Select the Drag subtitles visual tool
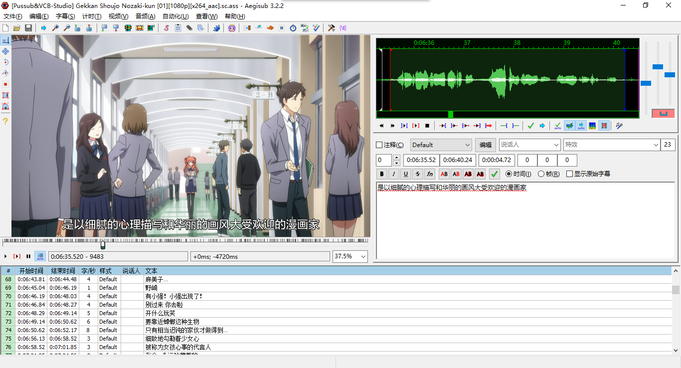 (5, 51)
